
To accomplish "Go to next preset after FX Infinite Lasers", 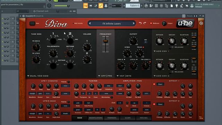I will [134, 24].
